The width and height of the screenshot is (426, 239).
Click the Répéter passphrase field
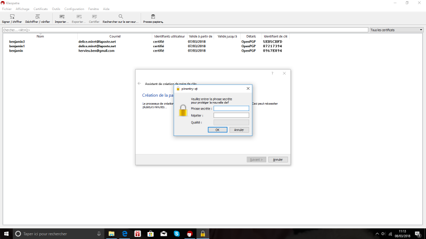231,115
